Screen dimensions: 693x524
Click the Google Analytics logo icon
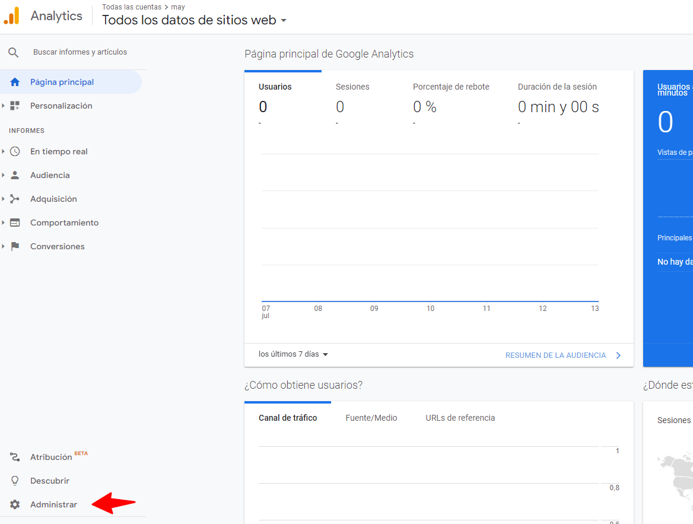point(11,16)
